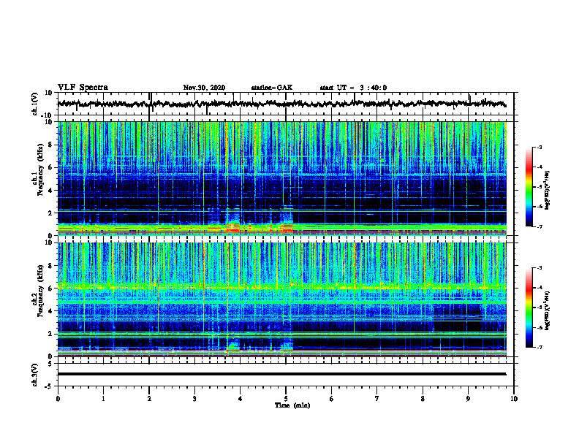
Task: Click the ch.2 spectrogram color scale bar
Action: 529,307
